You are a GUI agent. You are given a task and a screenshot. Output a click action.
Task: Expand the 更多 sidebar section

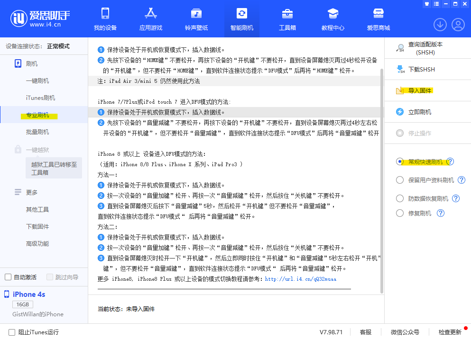coord(31,192)
